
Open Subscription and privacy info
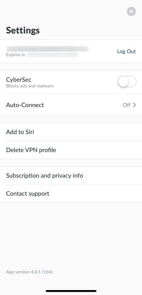[x=71, y=176]
